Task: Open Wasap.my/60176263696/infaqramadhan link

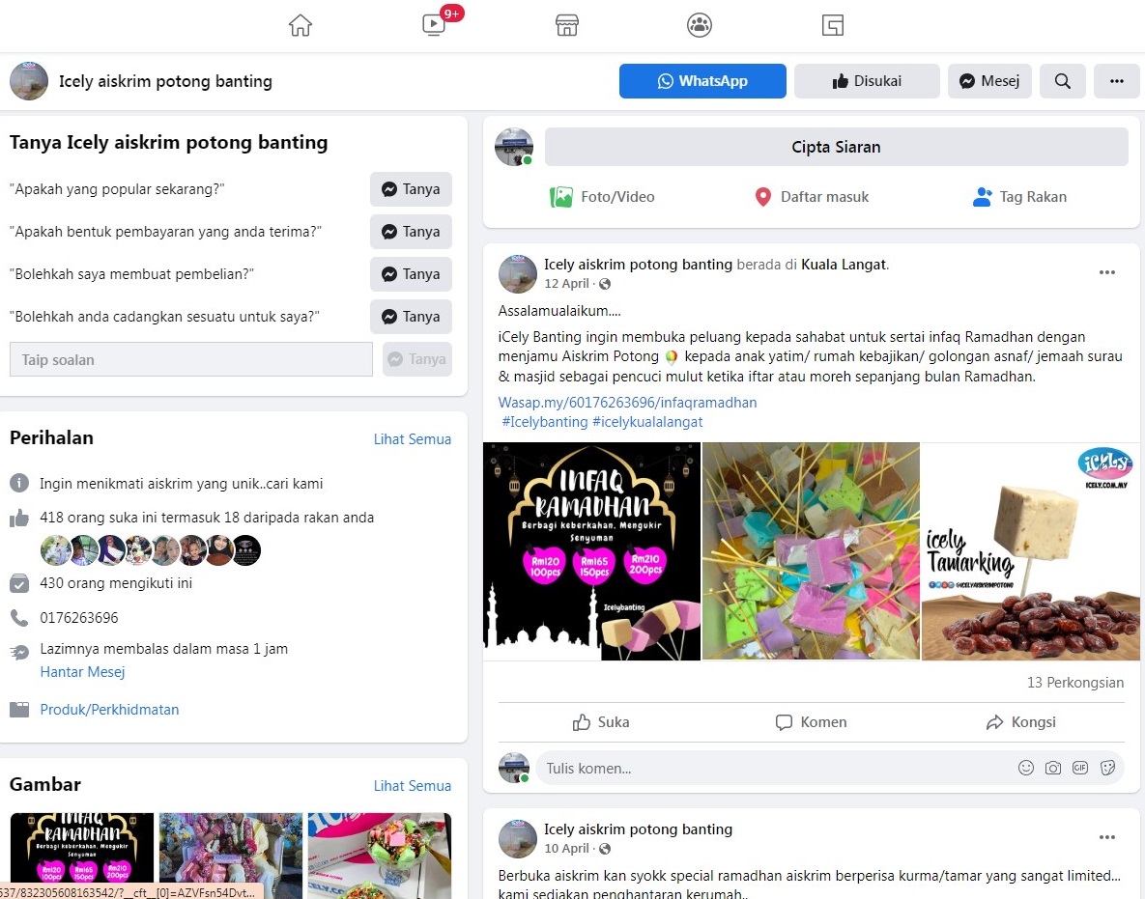Action: [x=627, y=402]
